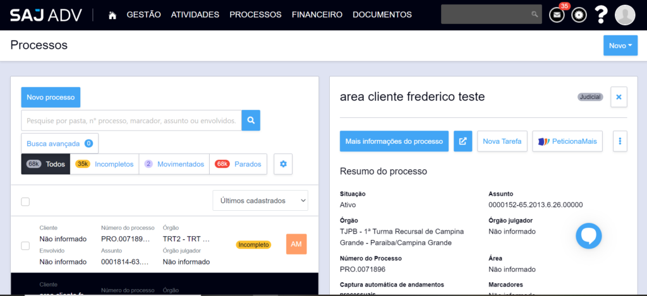Open the messages envelope icon with 35 badge
The height and width of the screenshot is (296, 647).
(x=557, y=15)
